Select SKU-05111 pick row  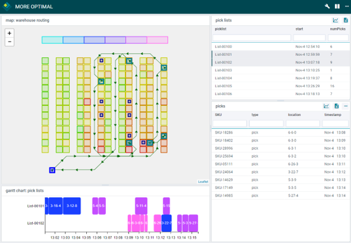click(x=280, y=164)
